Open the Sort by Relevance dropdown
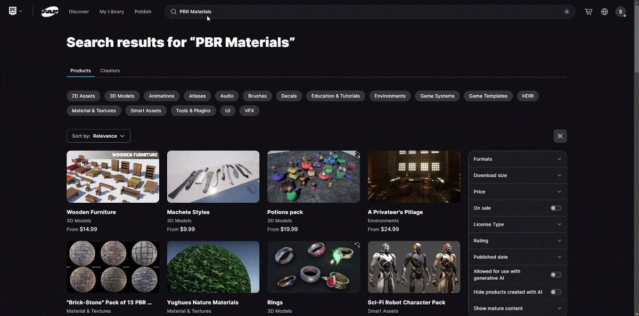This screenshot has width=639, height=316. point(99,136)
